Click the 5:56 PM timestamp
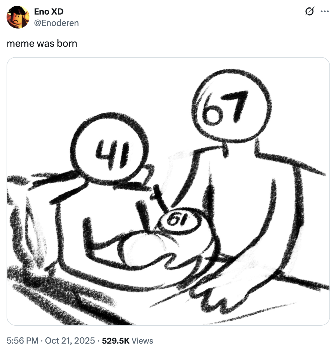This screenshot has width=336, height=353. pos(22,340)
